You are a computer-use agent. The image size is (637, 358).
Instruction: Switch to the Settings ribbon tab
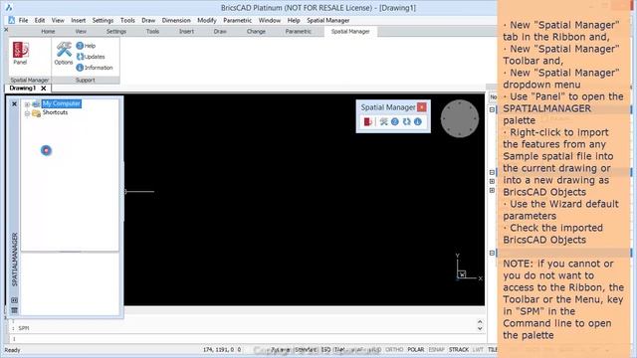tap(116, 31)
